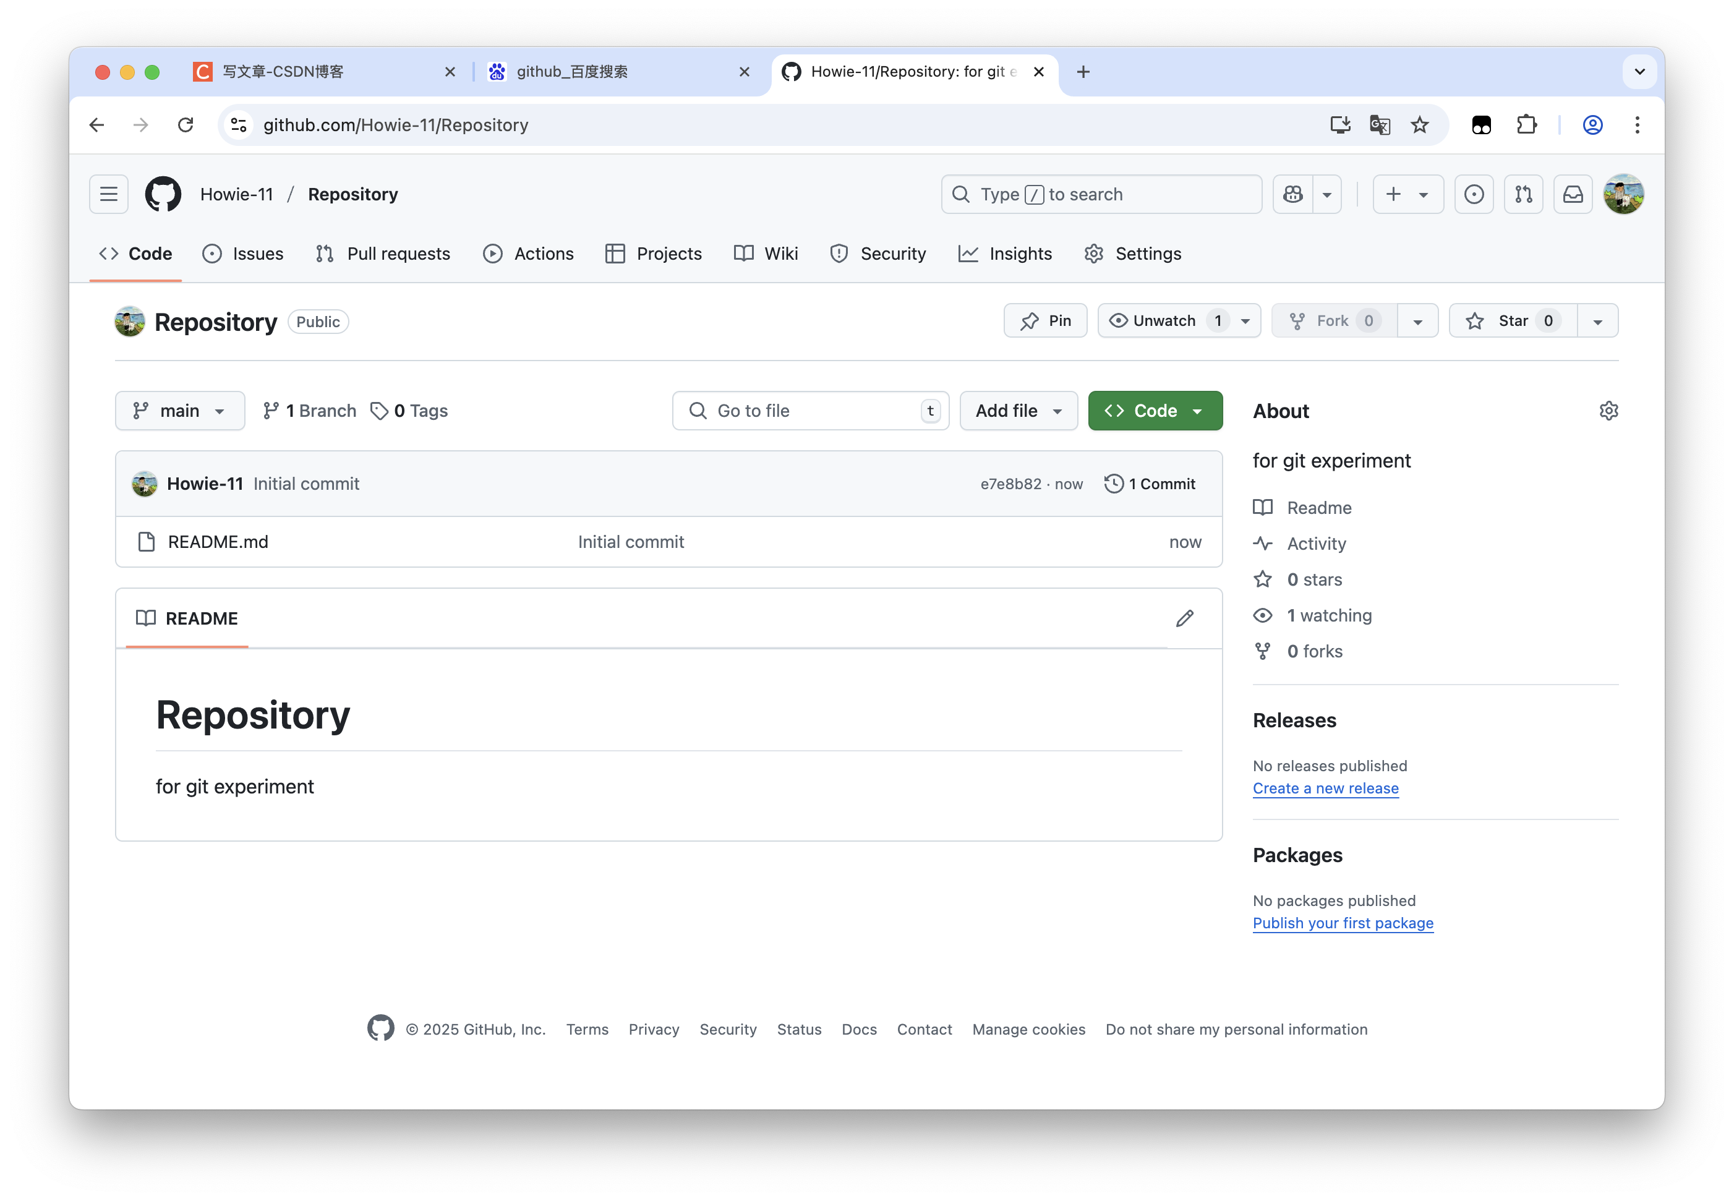Image resolution: width=1734 pixels, height=1201 pixels.
Task: Pin the repository with the Pin button
Action: [1045, 322]
